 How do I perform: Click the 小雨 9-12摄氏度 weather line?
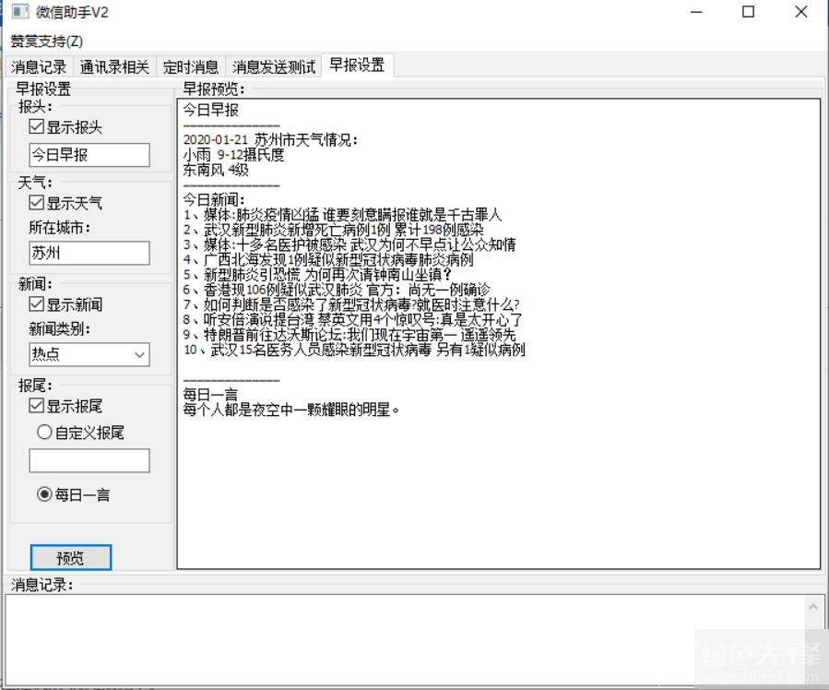tap(233, 155)
